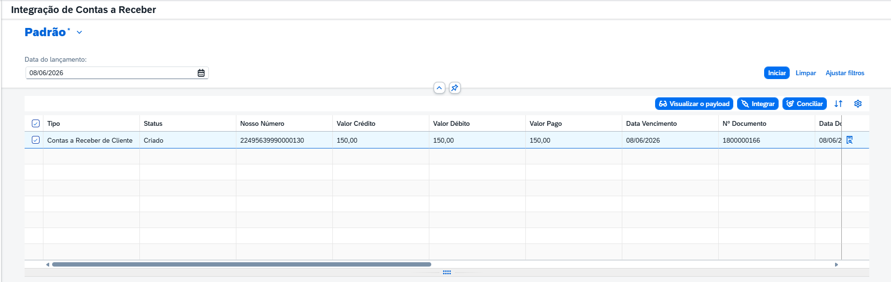
Task: Expand the Padrão variant dropdown
Action: point(80,32)
